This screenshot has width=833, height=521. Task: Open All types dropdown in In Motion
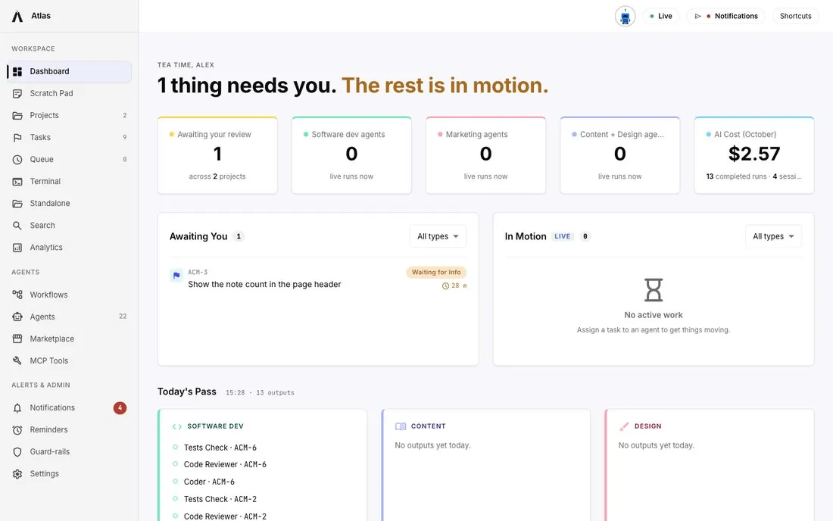click(773, 236)
